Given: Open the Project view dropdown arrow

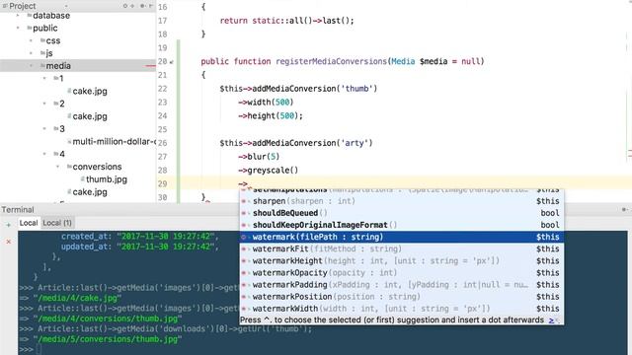Looking at the screenshot, I should (66, 6).
